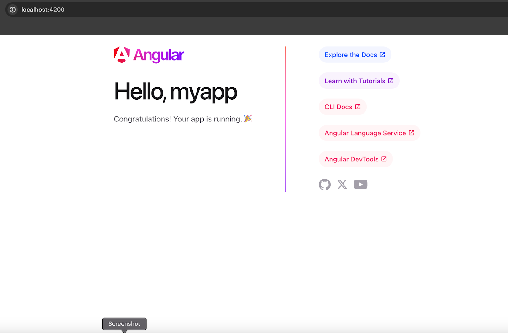Open the Angular Language Service link
The width and height of the screenshot is (508, 333).
(370, 133)
